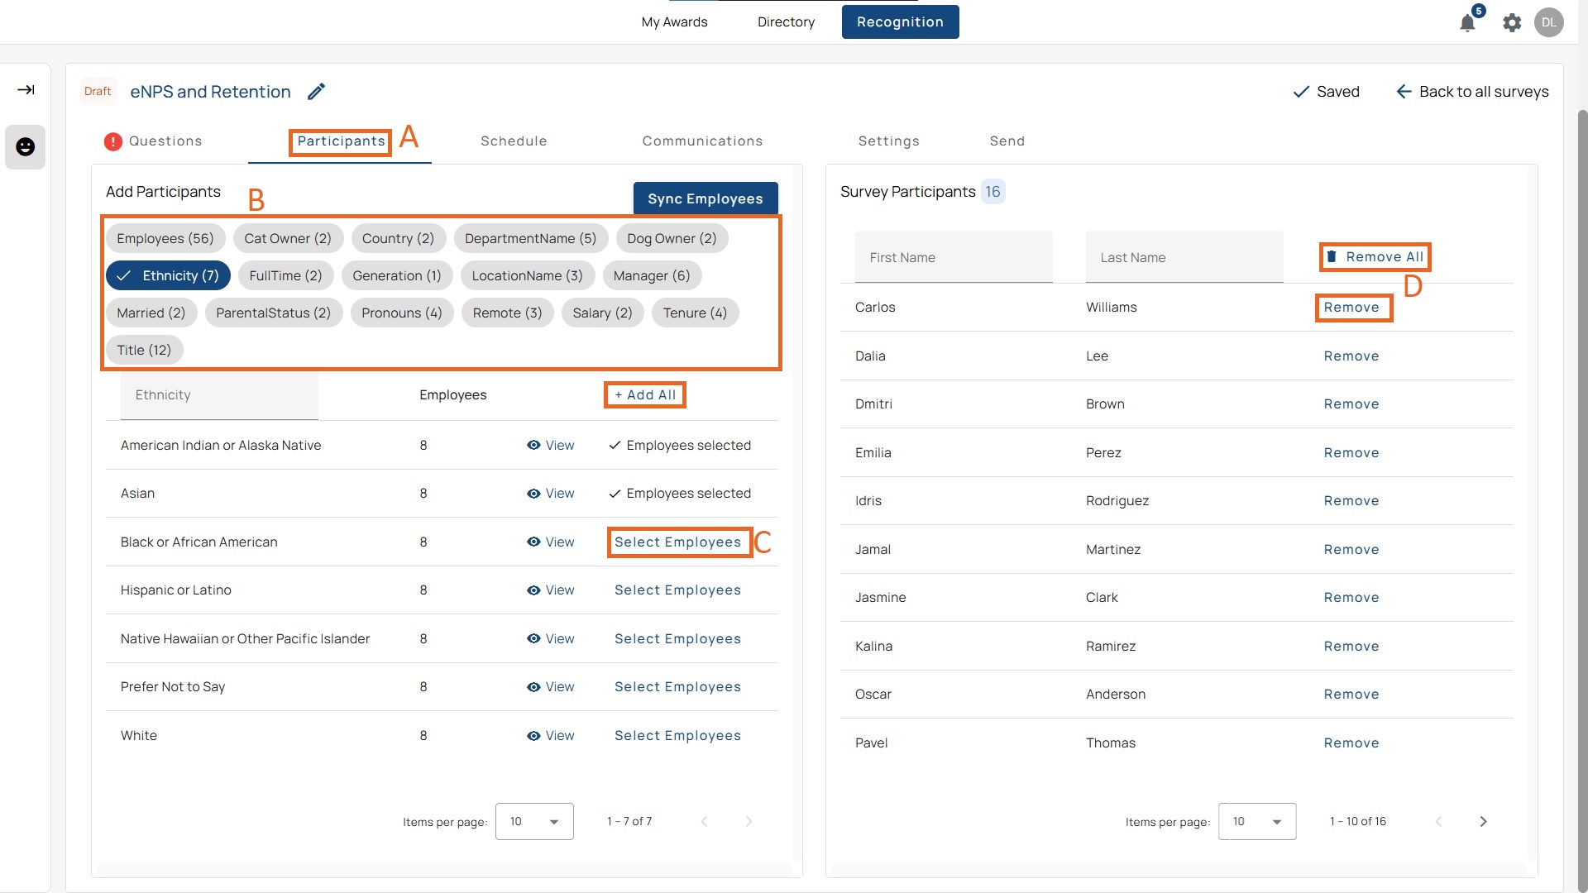Select the FullTime (2) chip
The image size is (1588, 893).
pos(285,275)
